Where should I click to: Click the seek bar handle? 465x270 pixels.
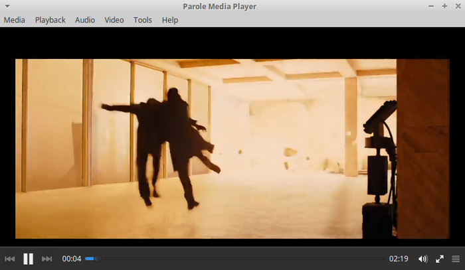(97, 259)
